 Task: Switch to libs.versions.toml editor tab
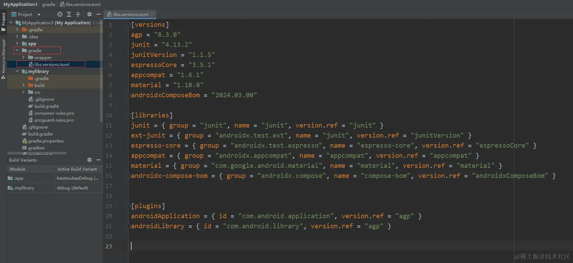tap(131, 14)
